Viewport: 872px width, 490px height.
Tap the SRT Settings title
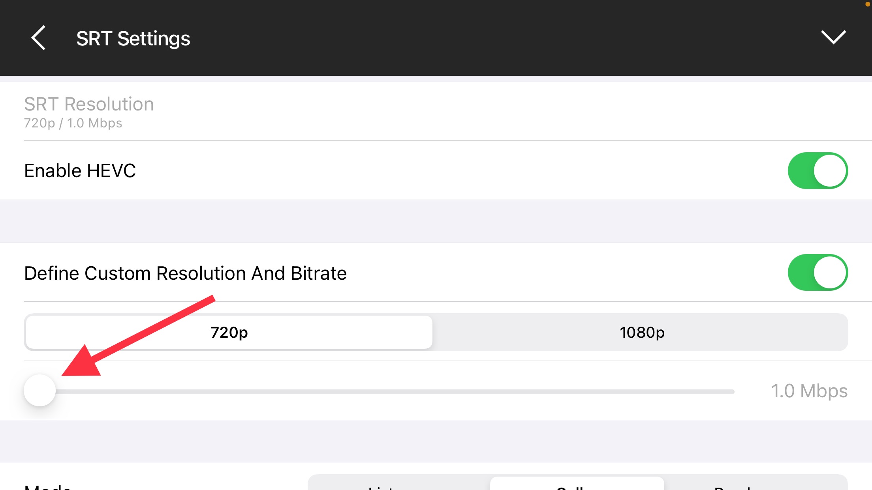pyautogui.click(x=133, y=38)
